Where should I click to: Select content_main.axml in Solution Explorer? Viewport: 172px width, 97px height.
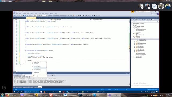pos(142,41)
